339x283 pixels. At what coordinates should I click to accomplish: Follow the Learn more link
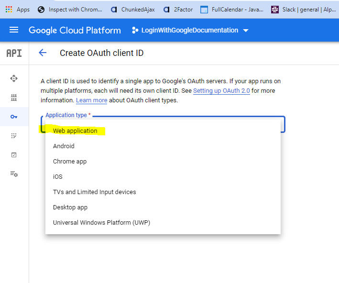pos(91,100)
